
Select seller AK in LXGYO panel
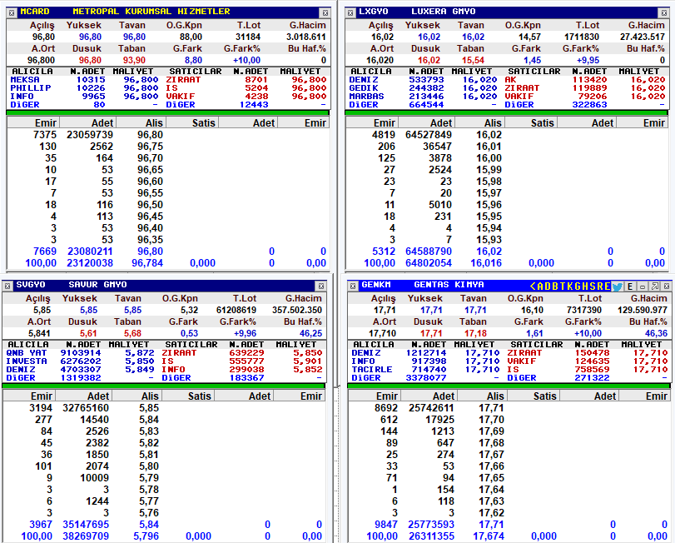[510, 80]
